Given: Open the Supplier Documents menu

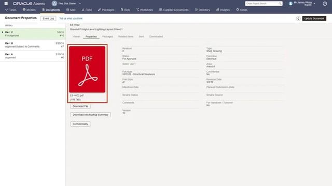Looking at the screenshot, I should click(174, 10).
